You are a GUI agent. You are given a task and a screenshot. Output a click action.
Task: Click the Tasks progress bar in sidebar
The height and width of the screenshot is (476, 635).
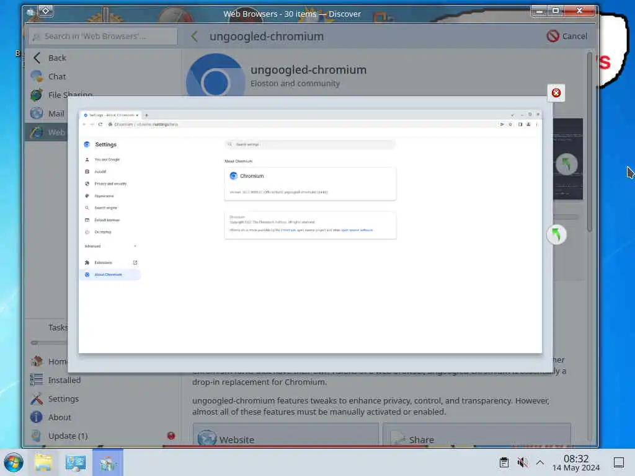(x=48, y=343)
